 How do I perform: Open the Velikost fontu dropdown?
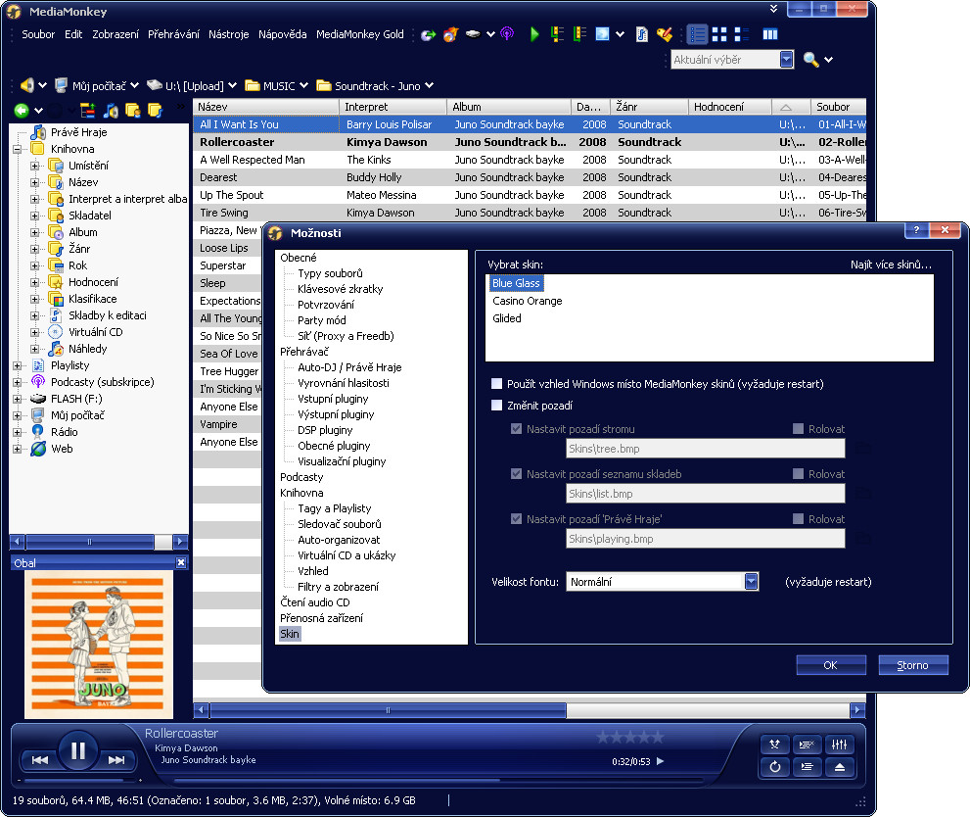pyautogui.click(x=751, y=582)
